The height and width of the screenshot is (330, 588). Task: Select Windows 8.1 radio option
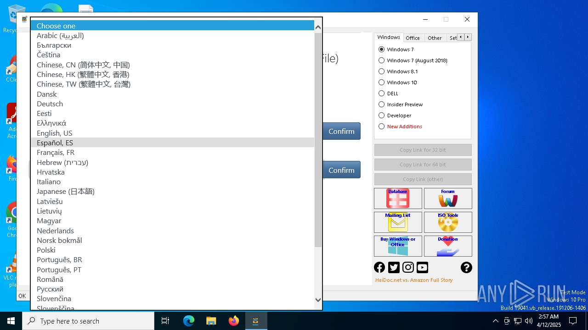tap(398, 71)
